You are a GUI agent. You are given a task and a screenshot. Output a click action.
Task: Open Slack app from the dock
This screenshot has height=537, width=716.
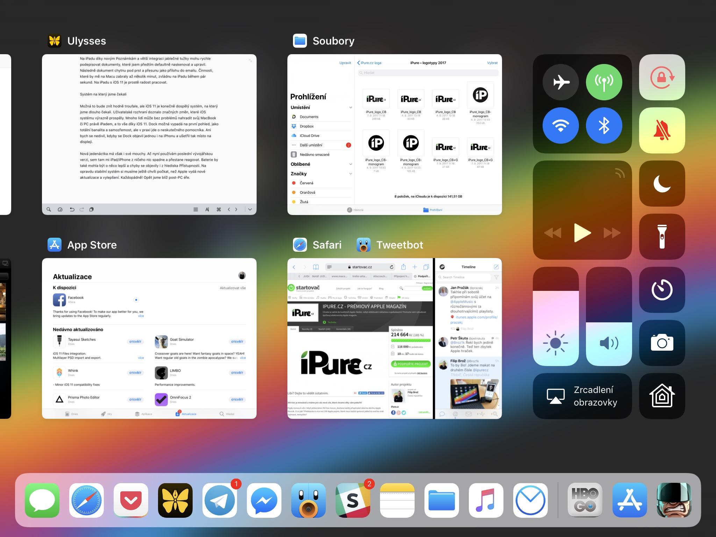(x=353, y=500)
